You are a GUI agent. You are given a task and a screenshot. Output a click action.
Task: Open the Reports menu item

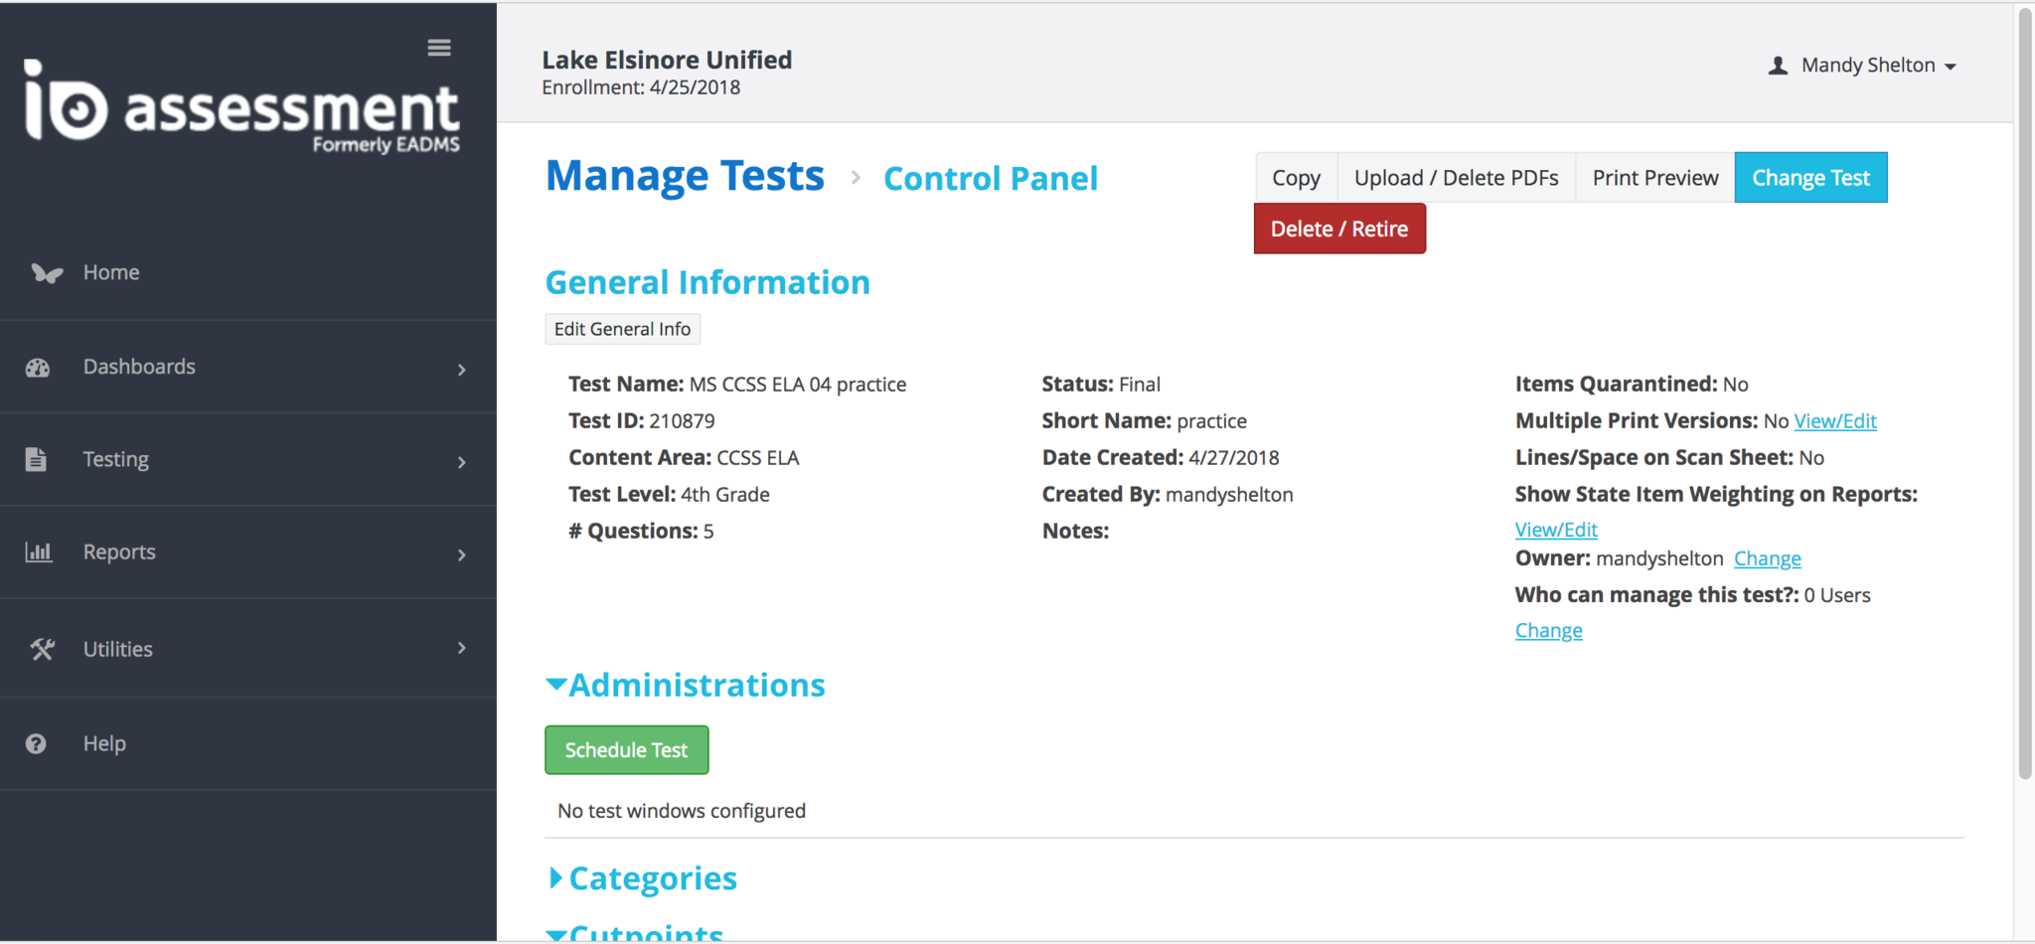pos(119,552)
